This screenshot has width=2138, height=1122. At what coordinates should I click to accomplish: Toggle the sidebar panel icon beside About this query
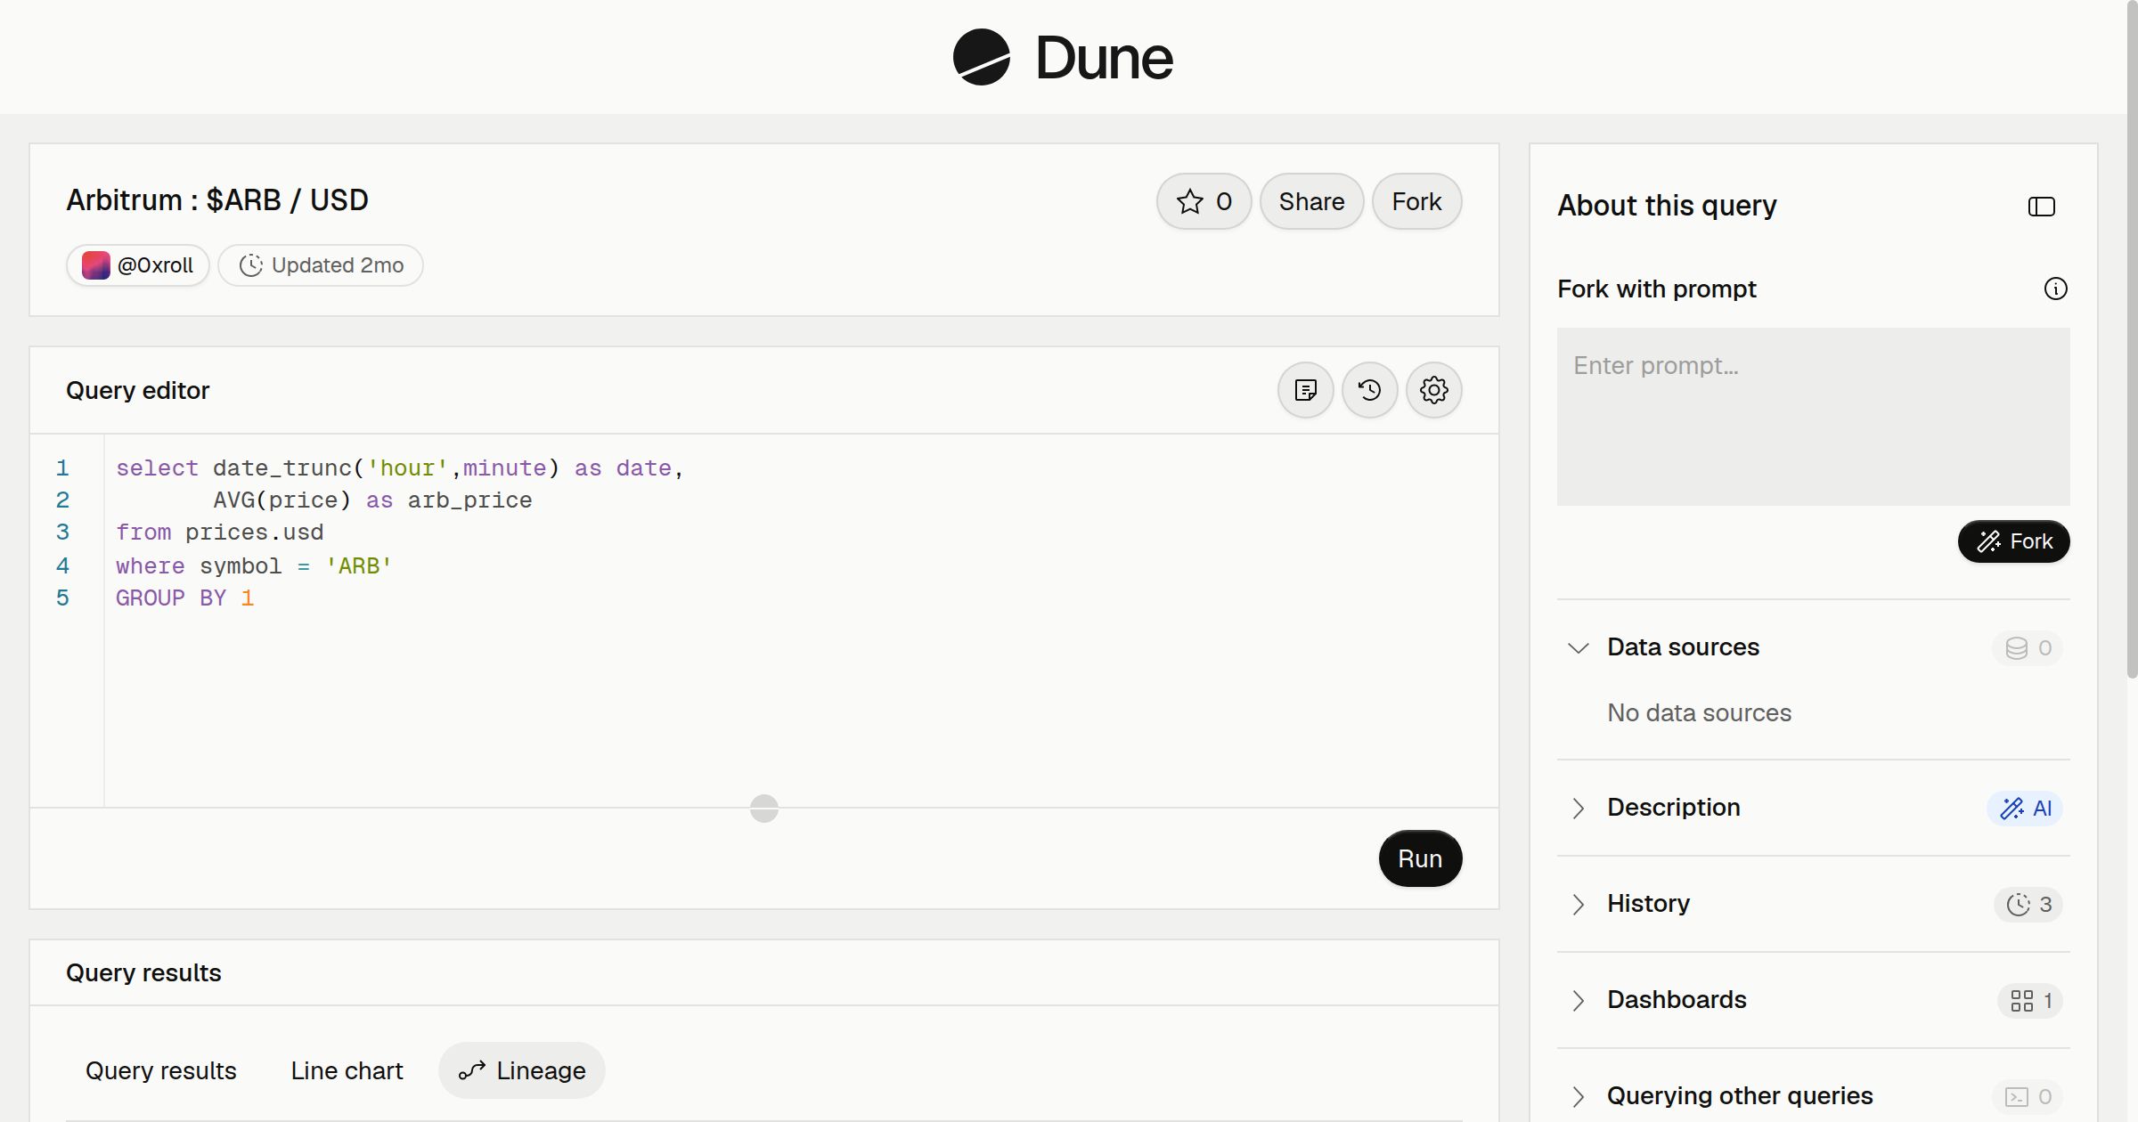[2041, 207]
